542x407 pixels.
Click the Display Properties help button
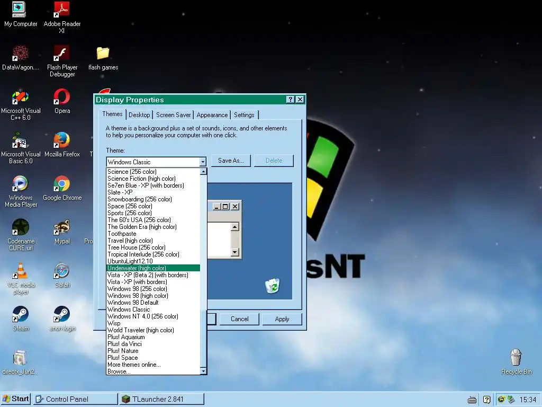291,99
